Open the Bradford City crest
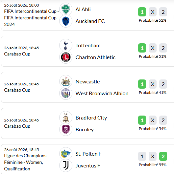The image size is (174, 174). [x=66, y=118]
